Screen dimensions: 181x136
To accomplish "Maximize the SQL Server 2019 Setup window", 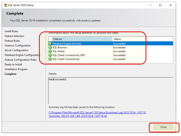I will tap(160, 5).
